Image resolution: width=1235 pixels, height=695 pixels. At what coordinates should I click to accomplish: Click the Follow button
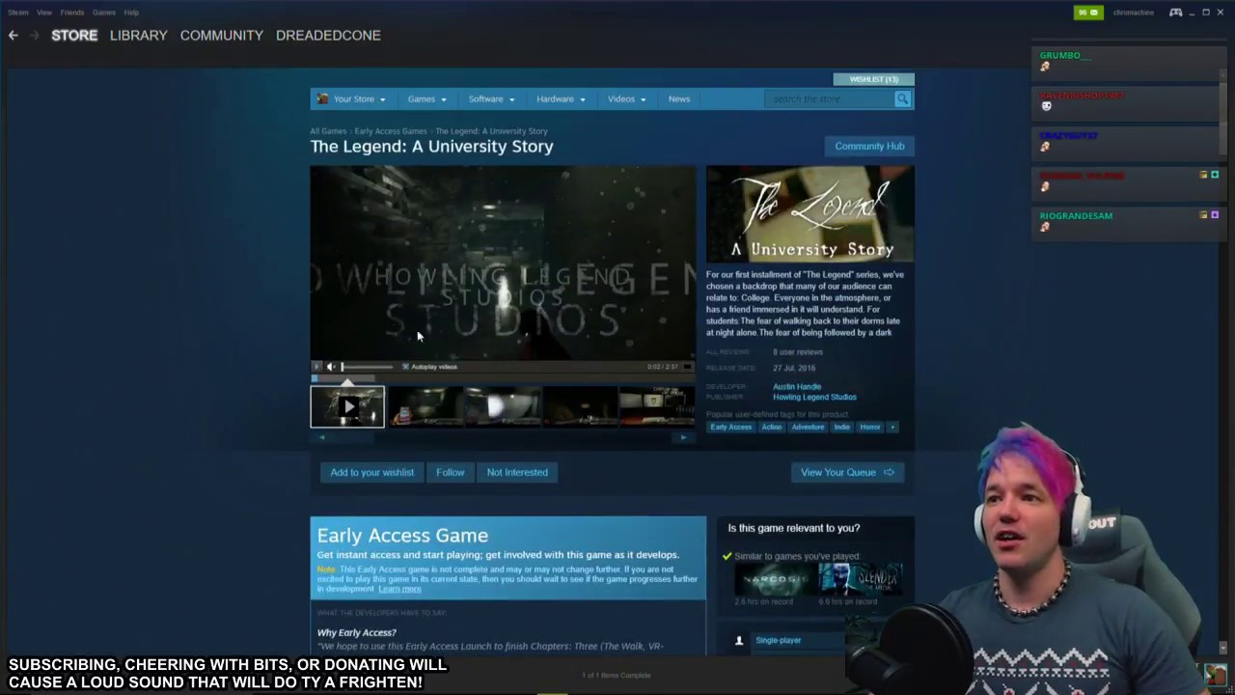[450, 472]
